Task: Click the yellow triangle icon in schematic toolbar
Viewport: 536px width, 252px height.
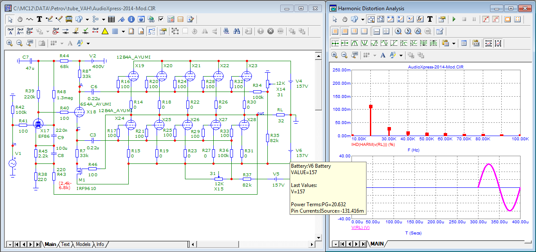Action: point(105,31)
